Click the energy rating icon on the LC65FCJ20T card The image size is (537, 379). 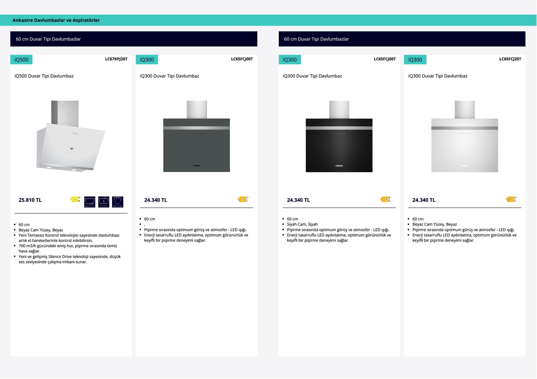point(511,199)
